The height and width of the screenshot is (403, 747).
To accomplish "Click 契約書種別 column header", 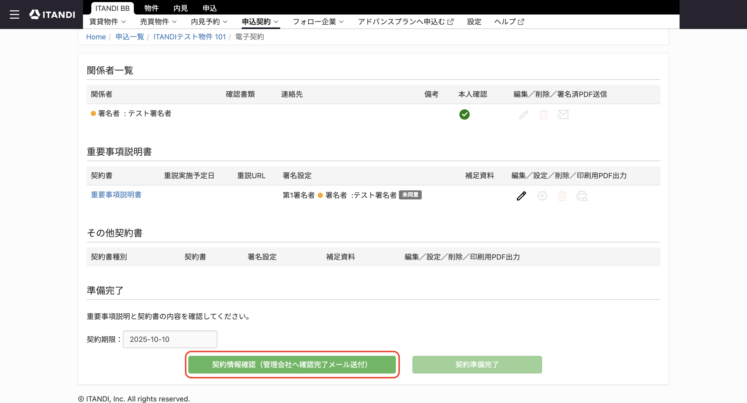I will [109, 257].
